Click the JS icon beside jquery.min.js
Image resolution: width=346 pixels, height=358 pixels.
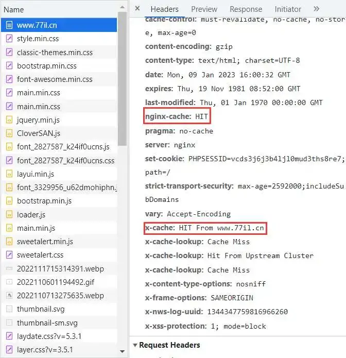pos(9,120)
